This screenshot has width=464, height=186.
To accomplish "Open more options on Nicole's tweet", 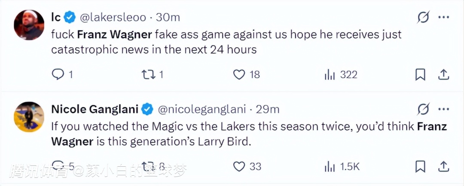I will (443, 110).
